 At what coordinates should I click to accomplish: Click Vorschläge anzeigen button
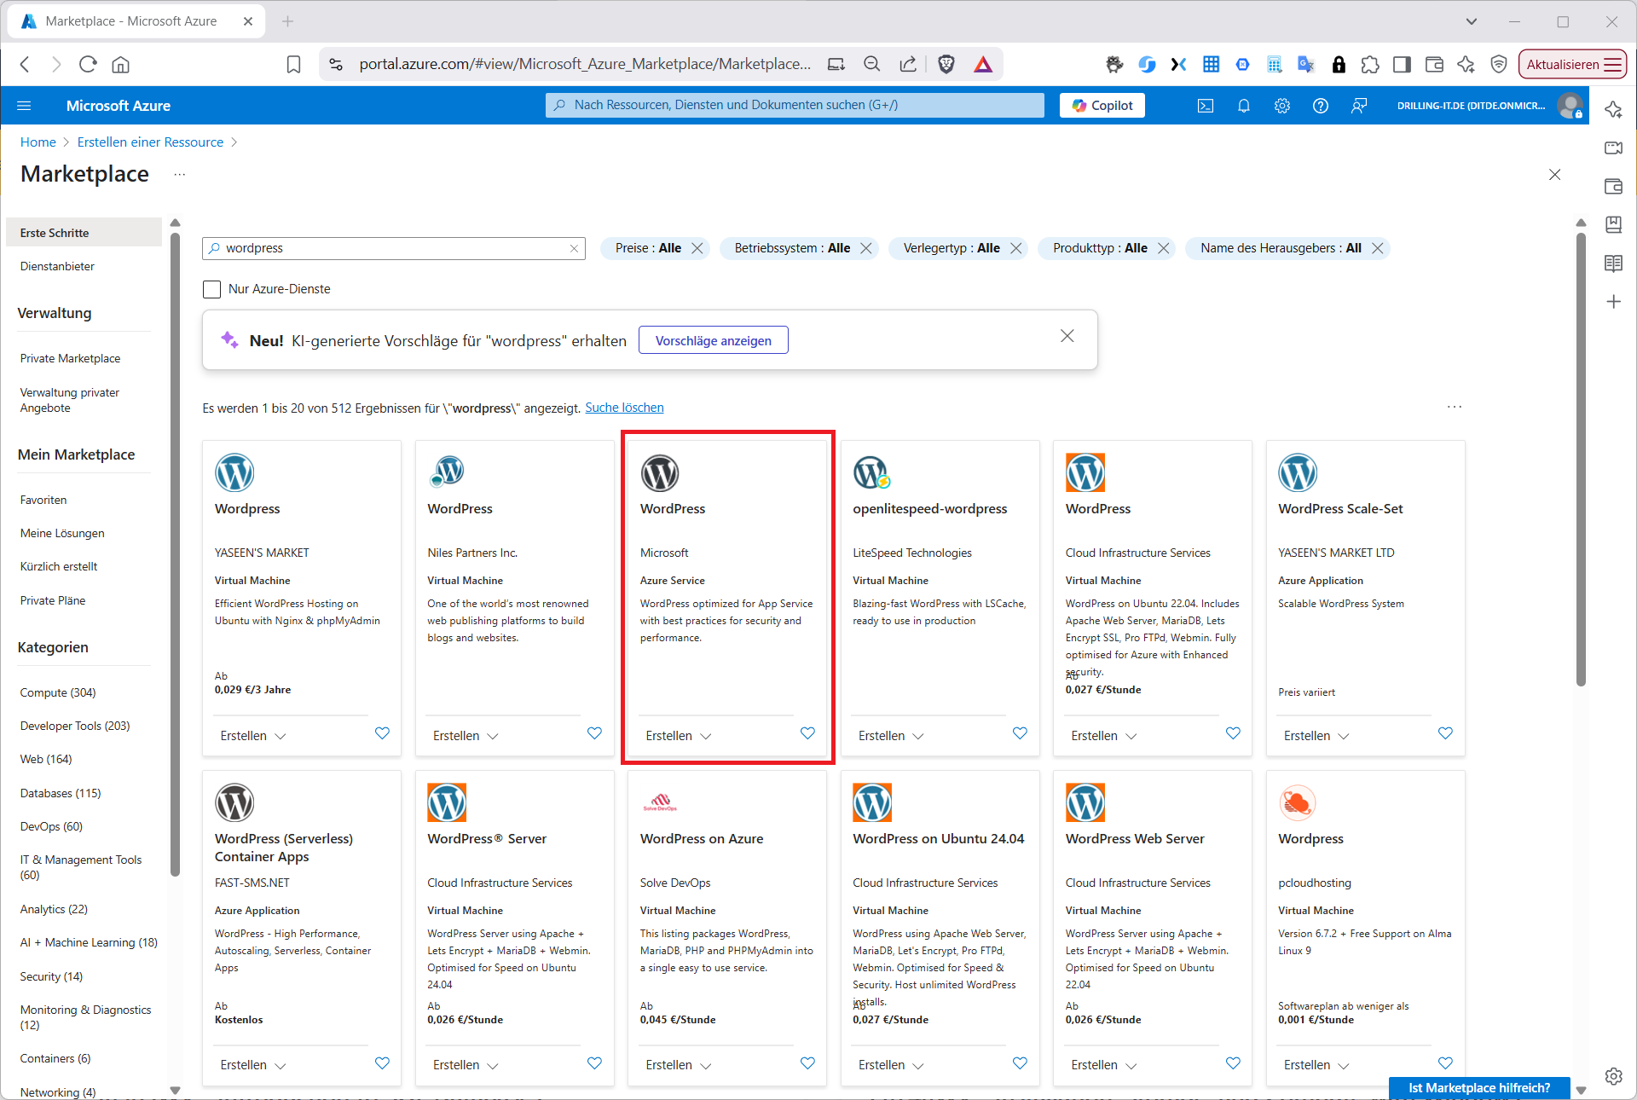[x=714, y=340]
